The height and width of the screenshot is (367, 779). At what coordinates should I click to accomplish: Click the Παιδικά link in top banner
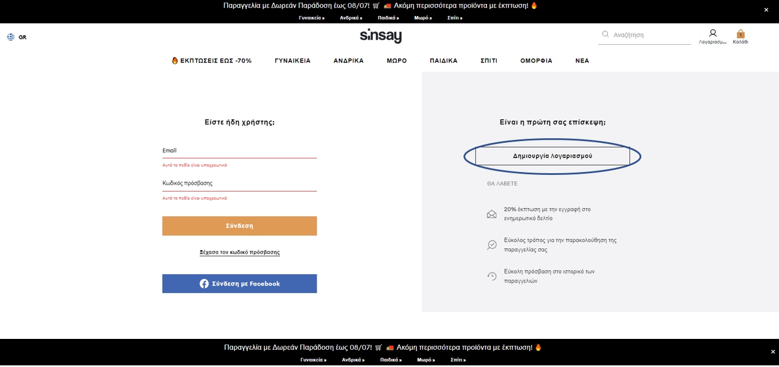388,18
